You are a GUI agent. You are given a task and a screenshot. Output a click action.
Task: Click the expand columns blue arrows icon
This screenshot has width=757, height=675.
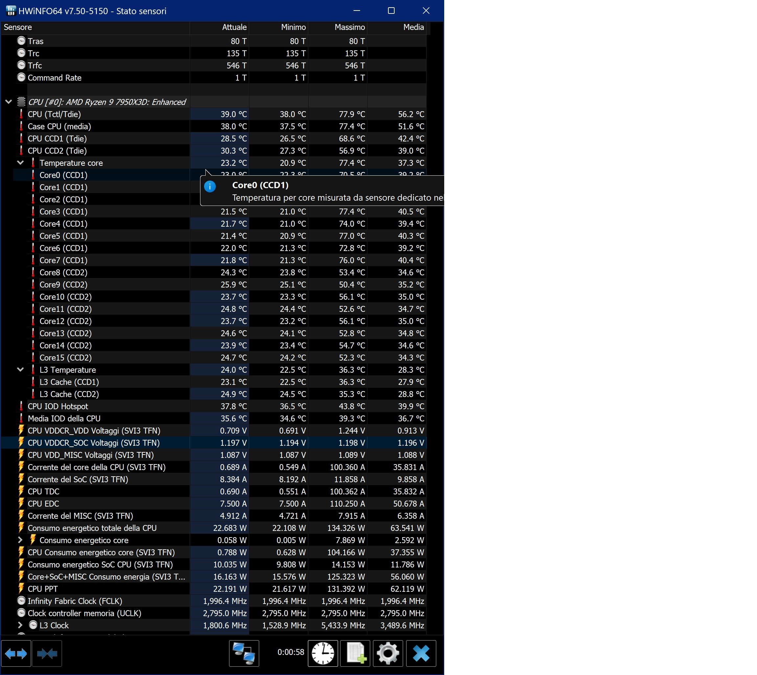pos(16,654)
